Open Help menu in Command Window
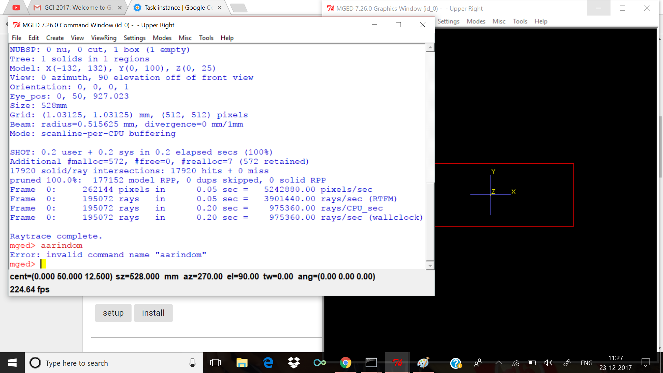The image size is (663, 373). (227, 38)
